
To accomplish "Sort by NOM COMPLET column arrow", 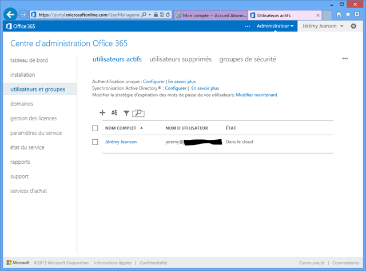I will pyautogui.click(x=141, y=128).
